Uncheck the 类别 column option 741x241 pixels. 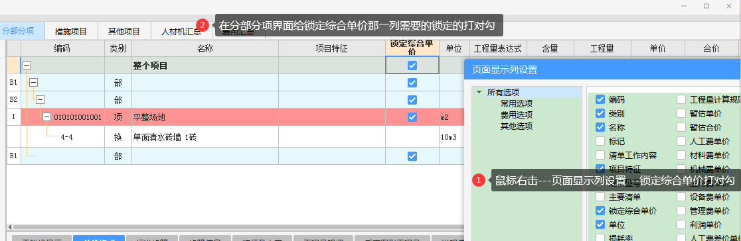(600, 113)
